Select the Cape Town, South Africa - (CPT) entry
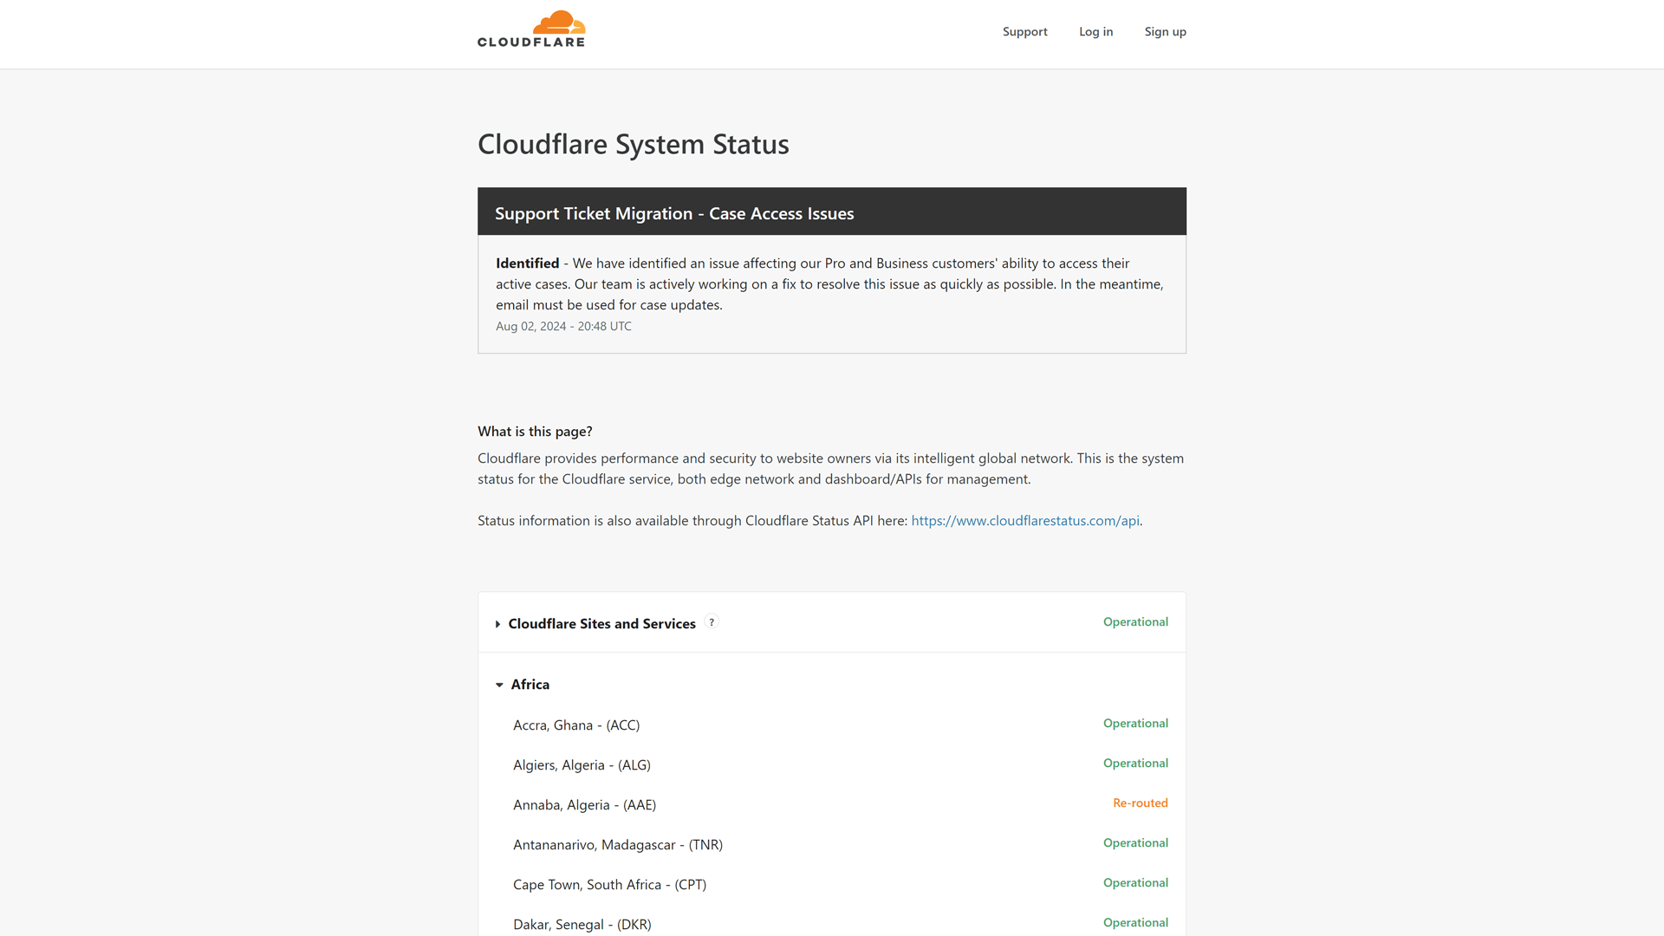Screen dimensions: 1664x936 click(609, 884)
